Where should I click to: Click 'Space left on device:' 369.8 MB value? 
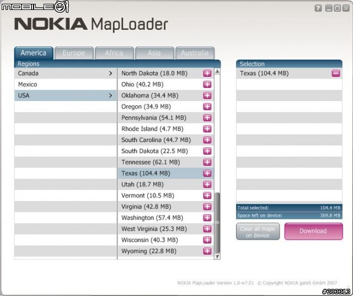(x=330, y=215)
